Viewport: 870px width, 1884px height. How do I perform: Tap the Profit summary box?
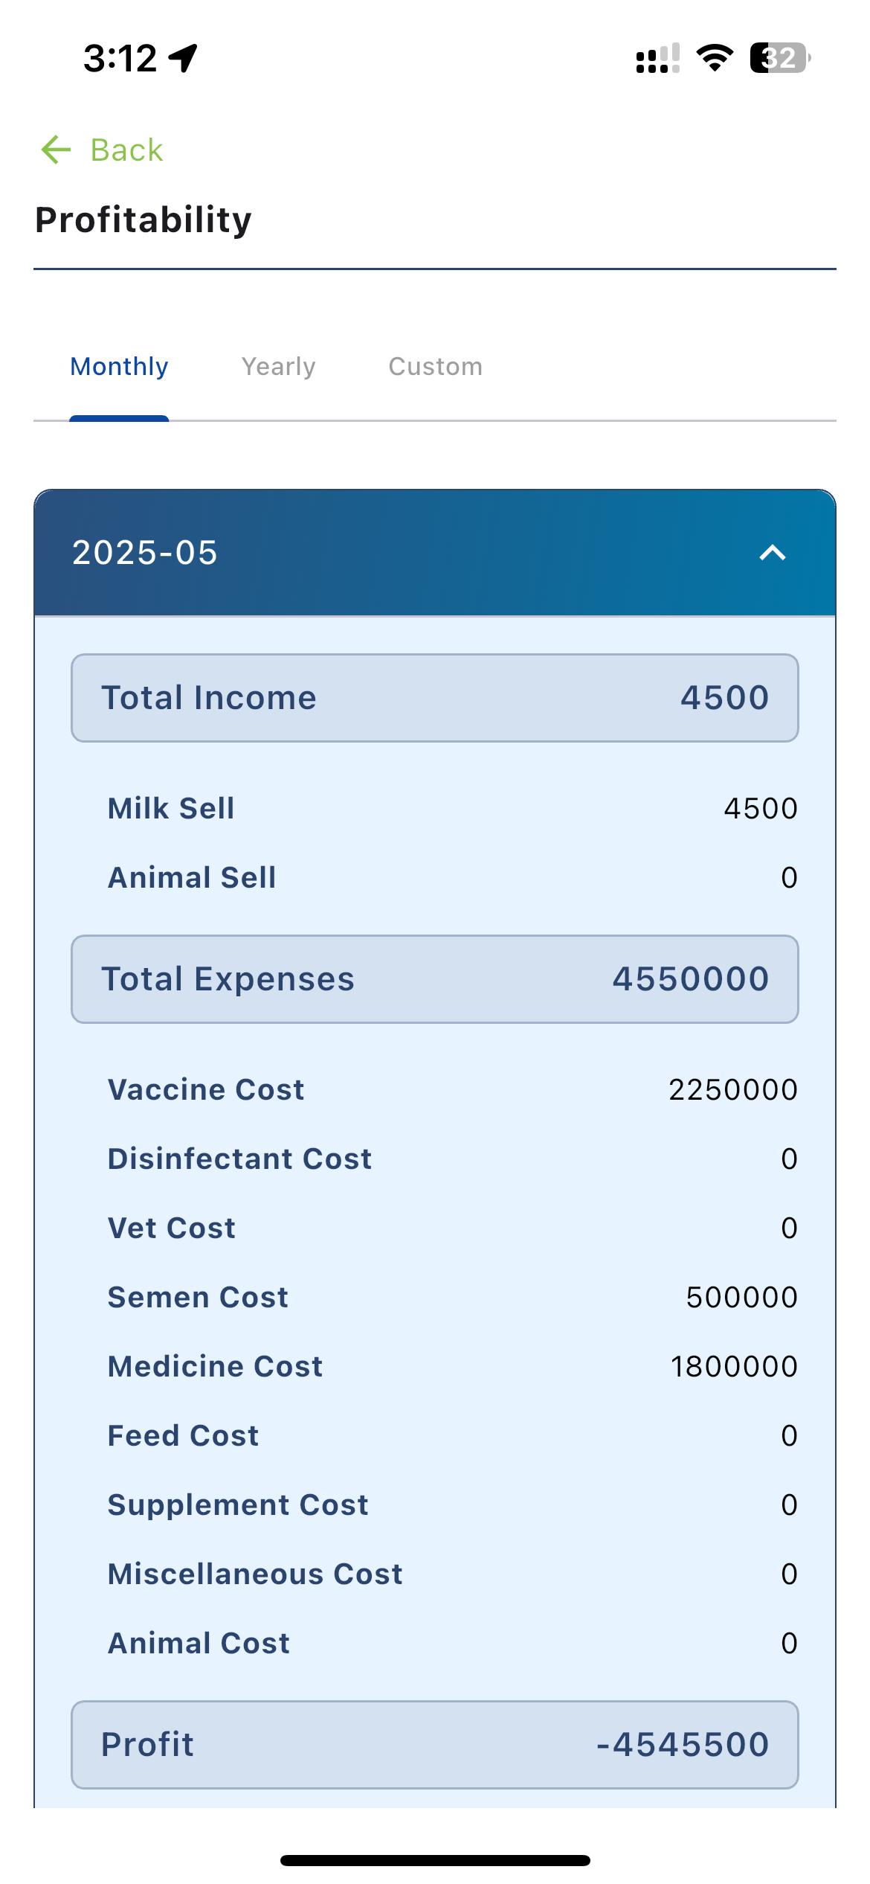[434, 1744]
